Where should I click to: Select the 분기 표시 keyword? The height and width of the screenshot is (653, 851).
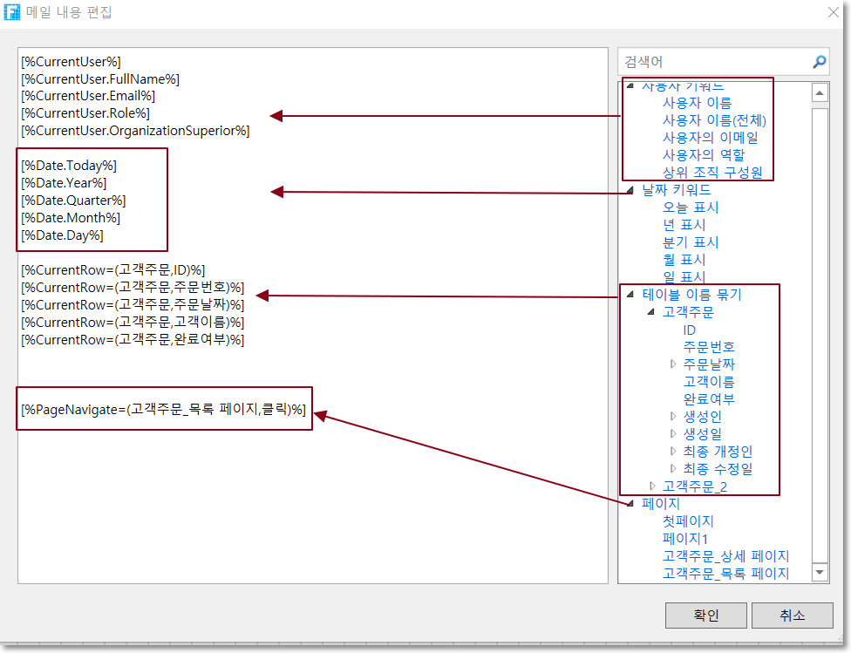(x=691, y=242)
